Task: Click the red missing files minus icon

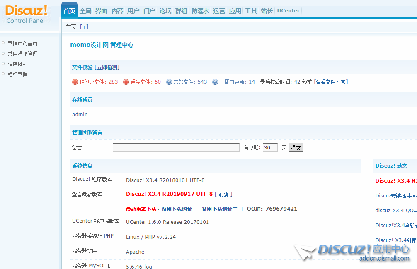Action: pyautogui.click(x=126, y=82)
